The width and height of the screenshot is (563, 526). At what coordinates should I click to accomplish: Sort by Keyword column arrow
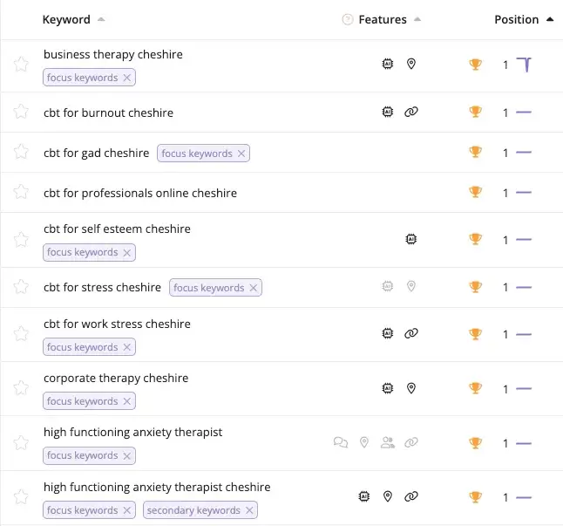101,19
